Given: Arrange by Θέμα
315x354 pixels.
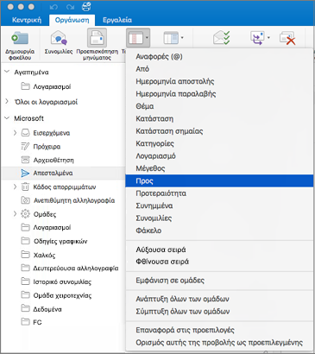Looking at the screenshot, I should [219, 106].
